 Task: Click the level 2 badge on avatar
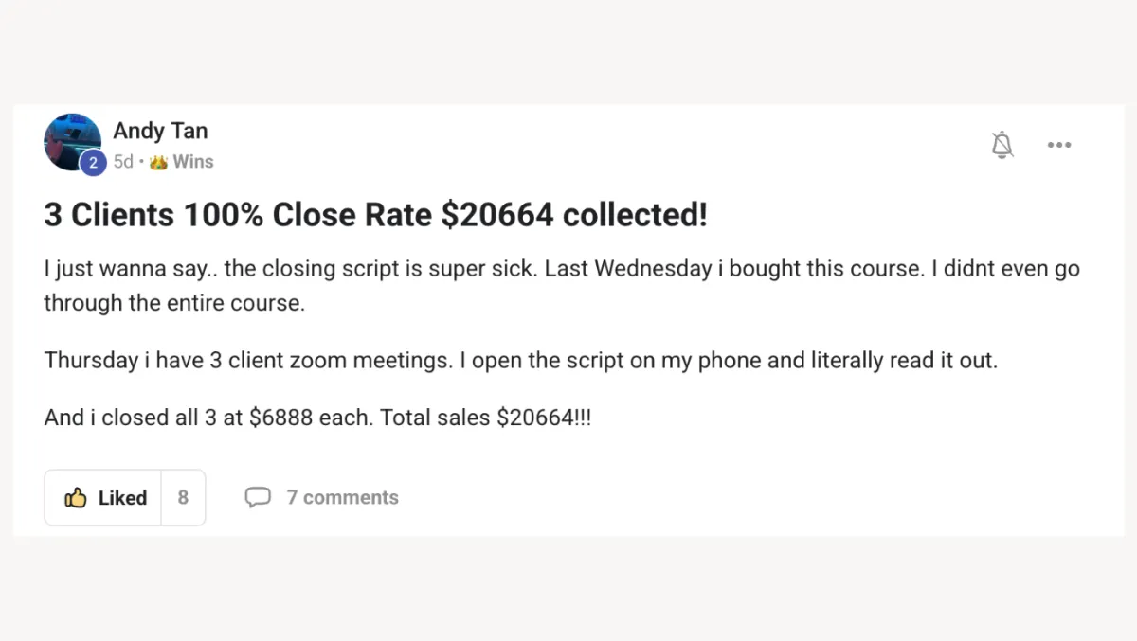coord(93,163)
